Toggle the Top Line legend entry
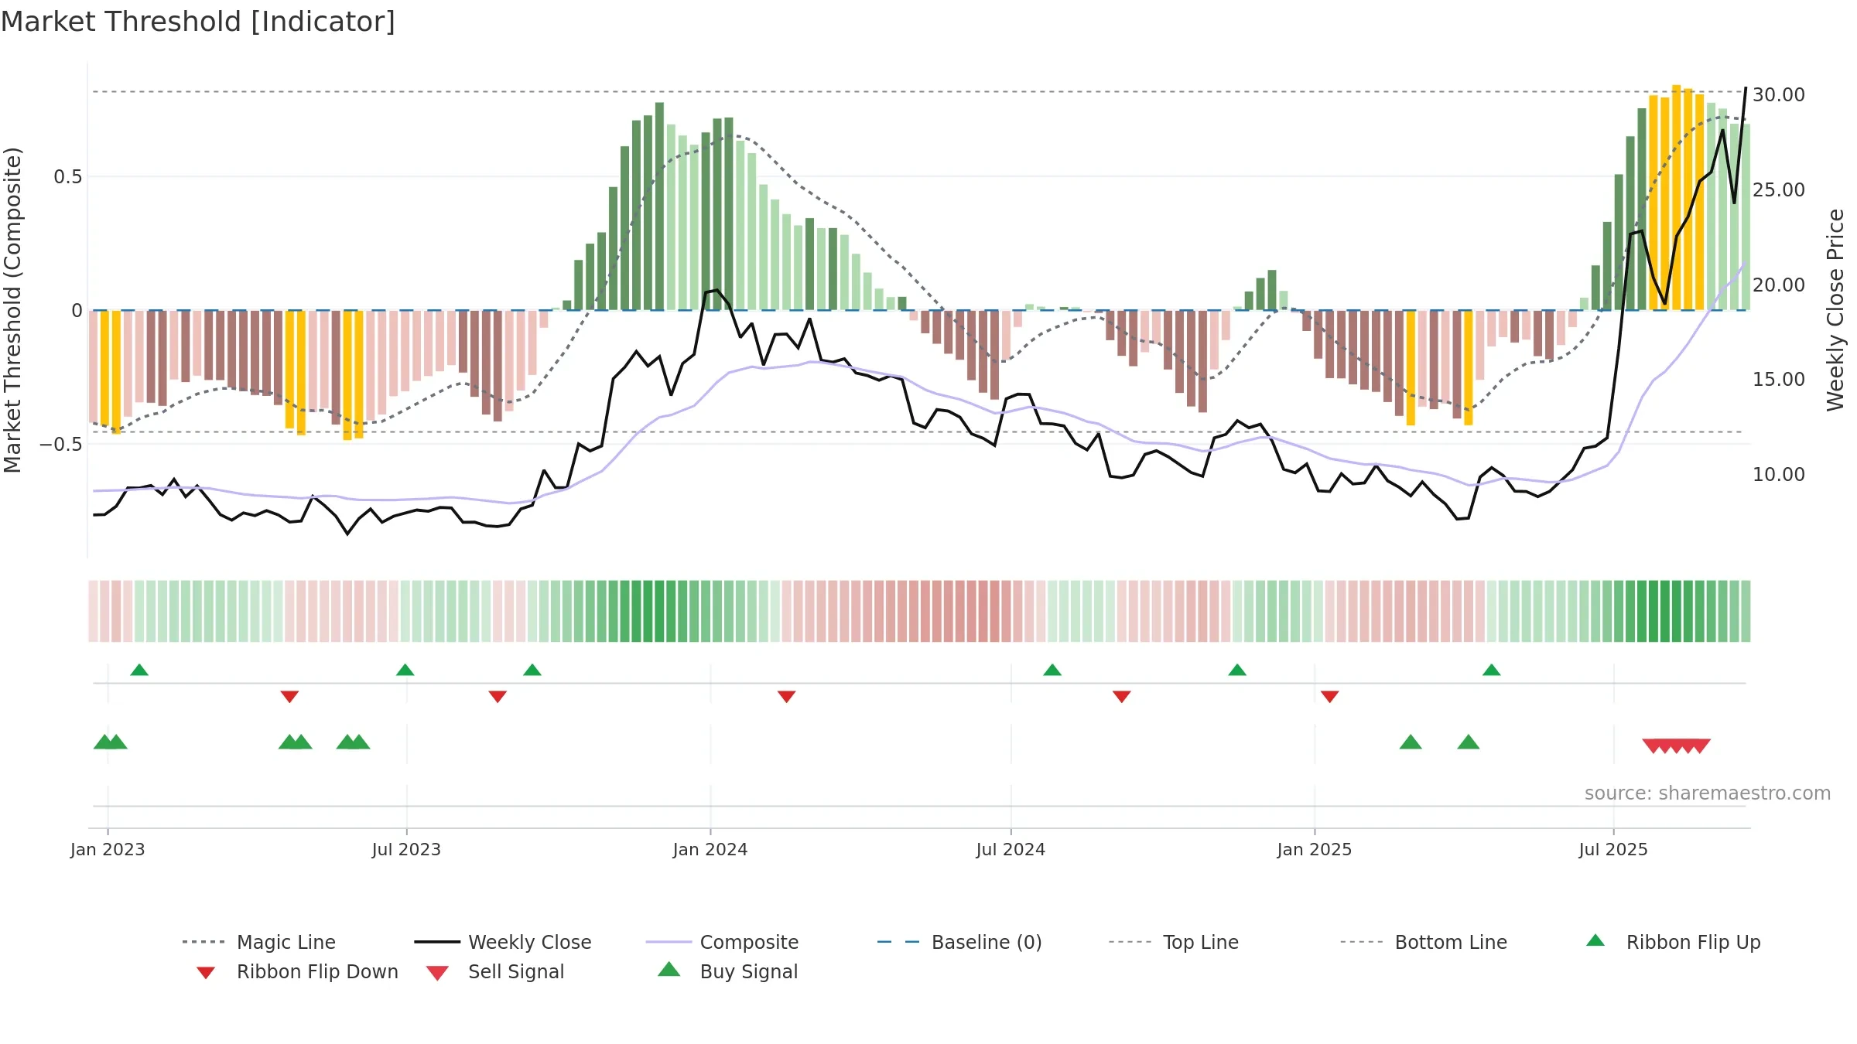This screenshot has height=1044, width=1857. 1173,942
